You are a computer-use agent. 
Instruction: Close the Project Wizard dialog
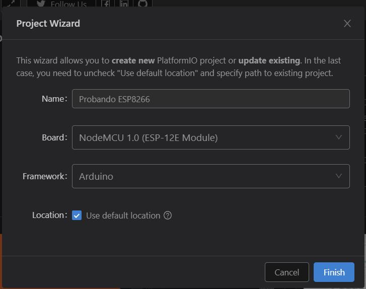(x=347, y=23)
